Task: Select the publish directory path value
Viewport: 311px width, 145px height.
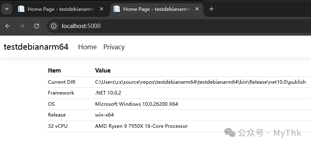Action: (201, 82)
